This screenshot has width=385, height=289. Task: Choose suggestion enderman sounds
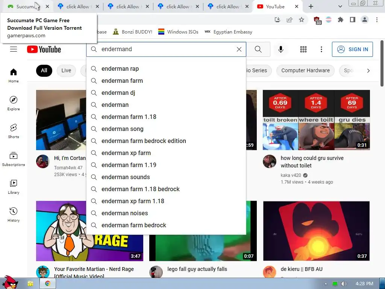point(166,177)
